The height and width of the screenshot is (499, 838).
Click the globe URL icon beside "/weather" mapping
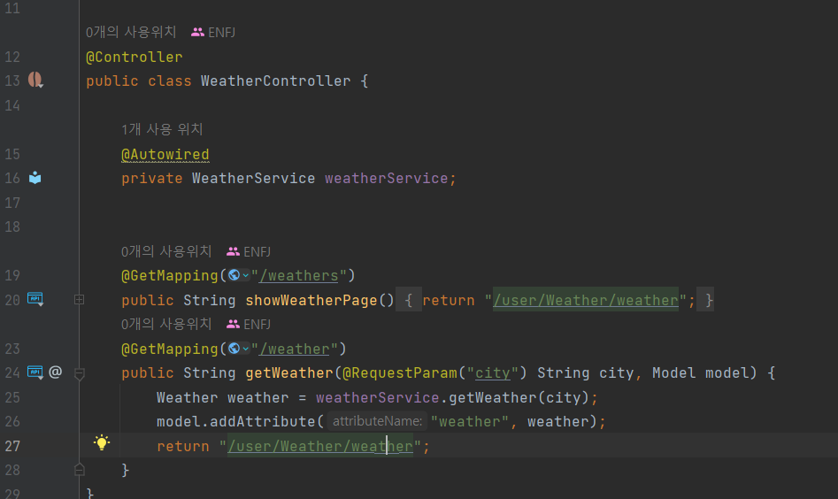[234, 349]
